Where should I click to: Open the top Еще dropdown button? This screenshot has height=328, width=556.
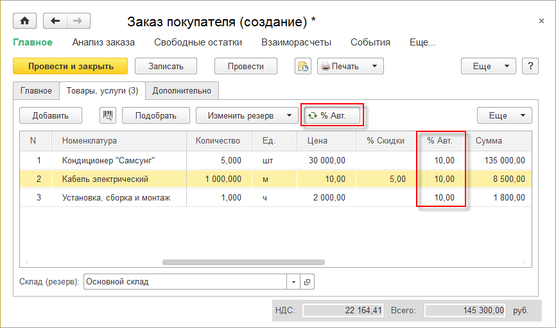point(488,66)
